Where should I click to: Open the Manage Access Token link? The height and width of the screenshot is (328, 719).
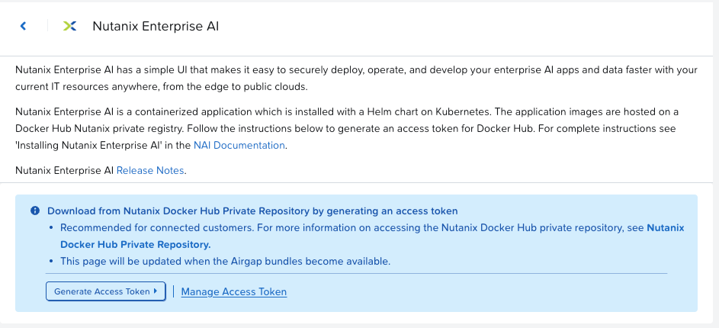click(233, 291)
